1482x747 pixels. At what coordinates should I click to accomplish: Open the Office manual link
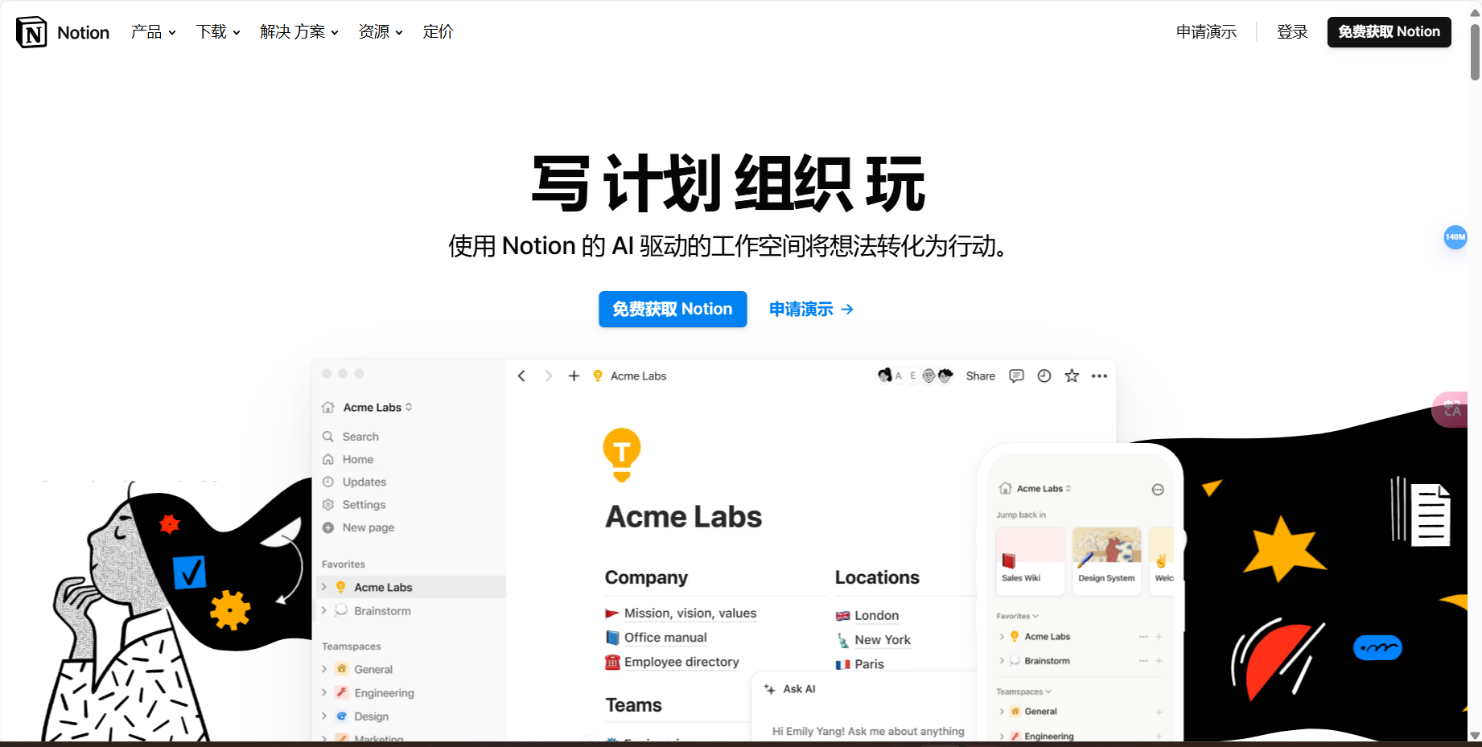[665, 637]
